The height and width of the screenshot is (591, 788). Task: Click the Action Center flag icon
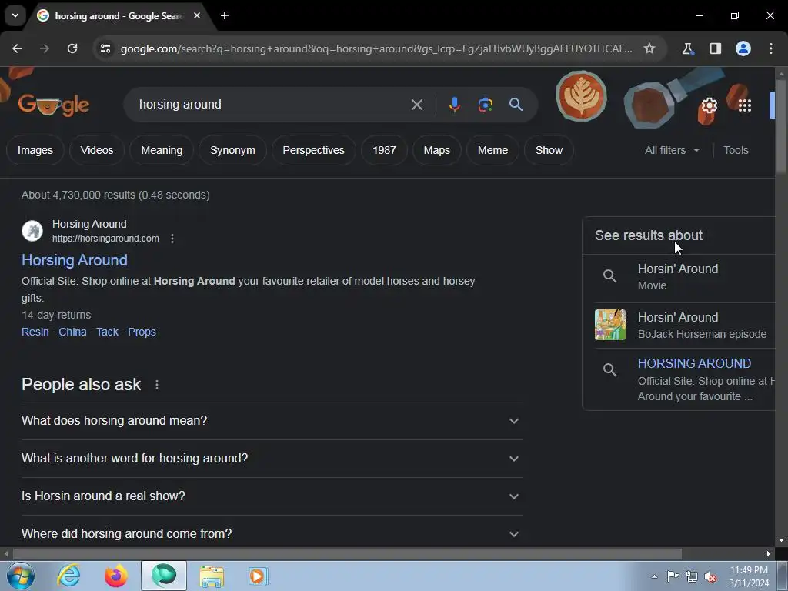(673, 576)
